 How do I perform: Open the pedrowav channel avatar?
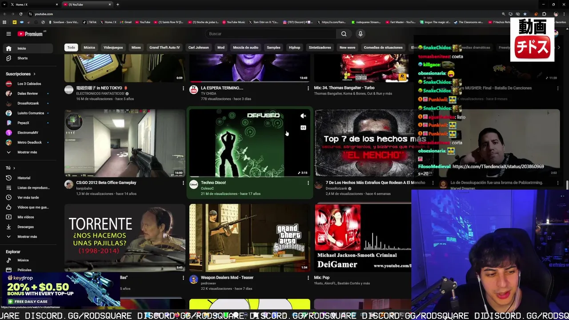(x=193, y=279)
